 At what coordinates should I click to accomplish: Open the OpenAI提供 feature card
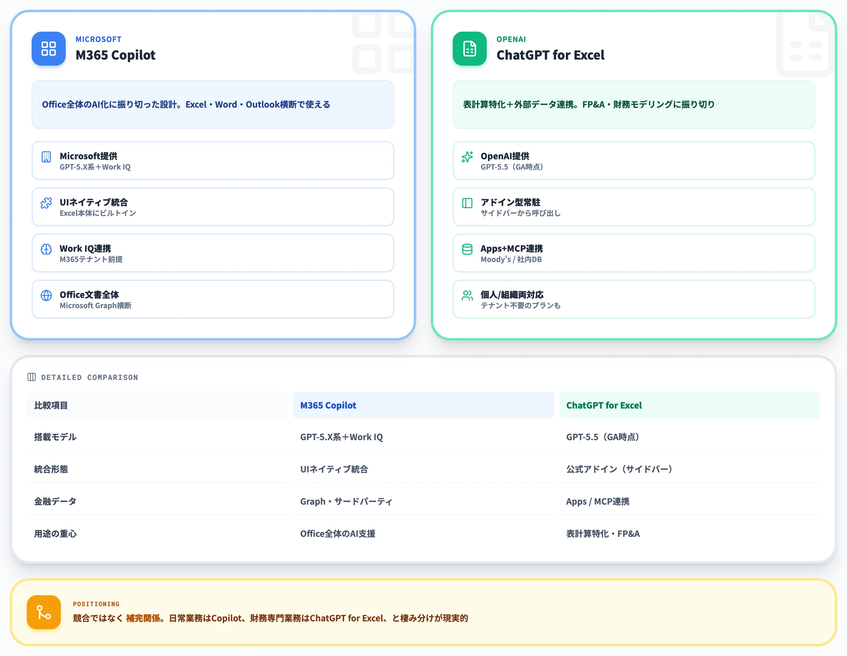pyautogui.click(x=634, y=161)
